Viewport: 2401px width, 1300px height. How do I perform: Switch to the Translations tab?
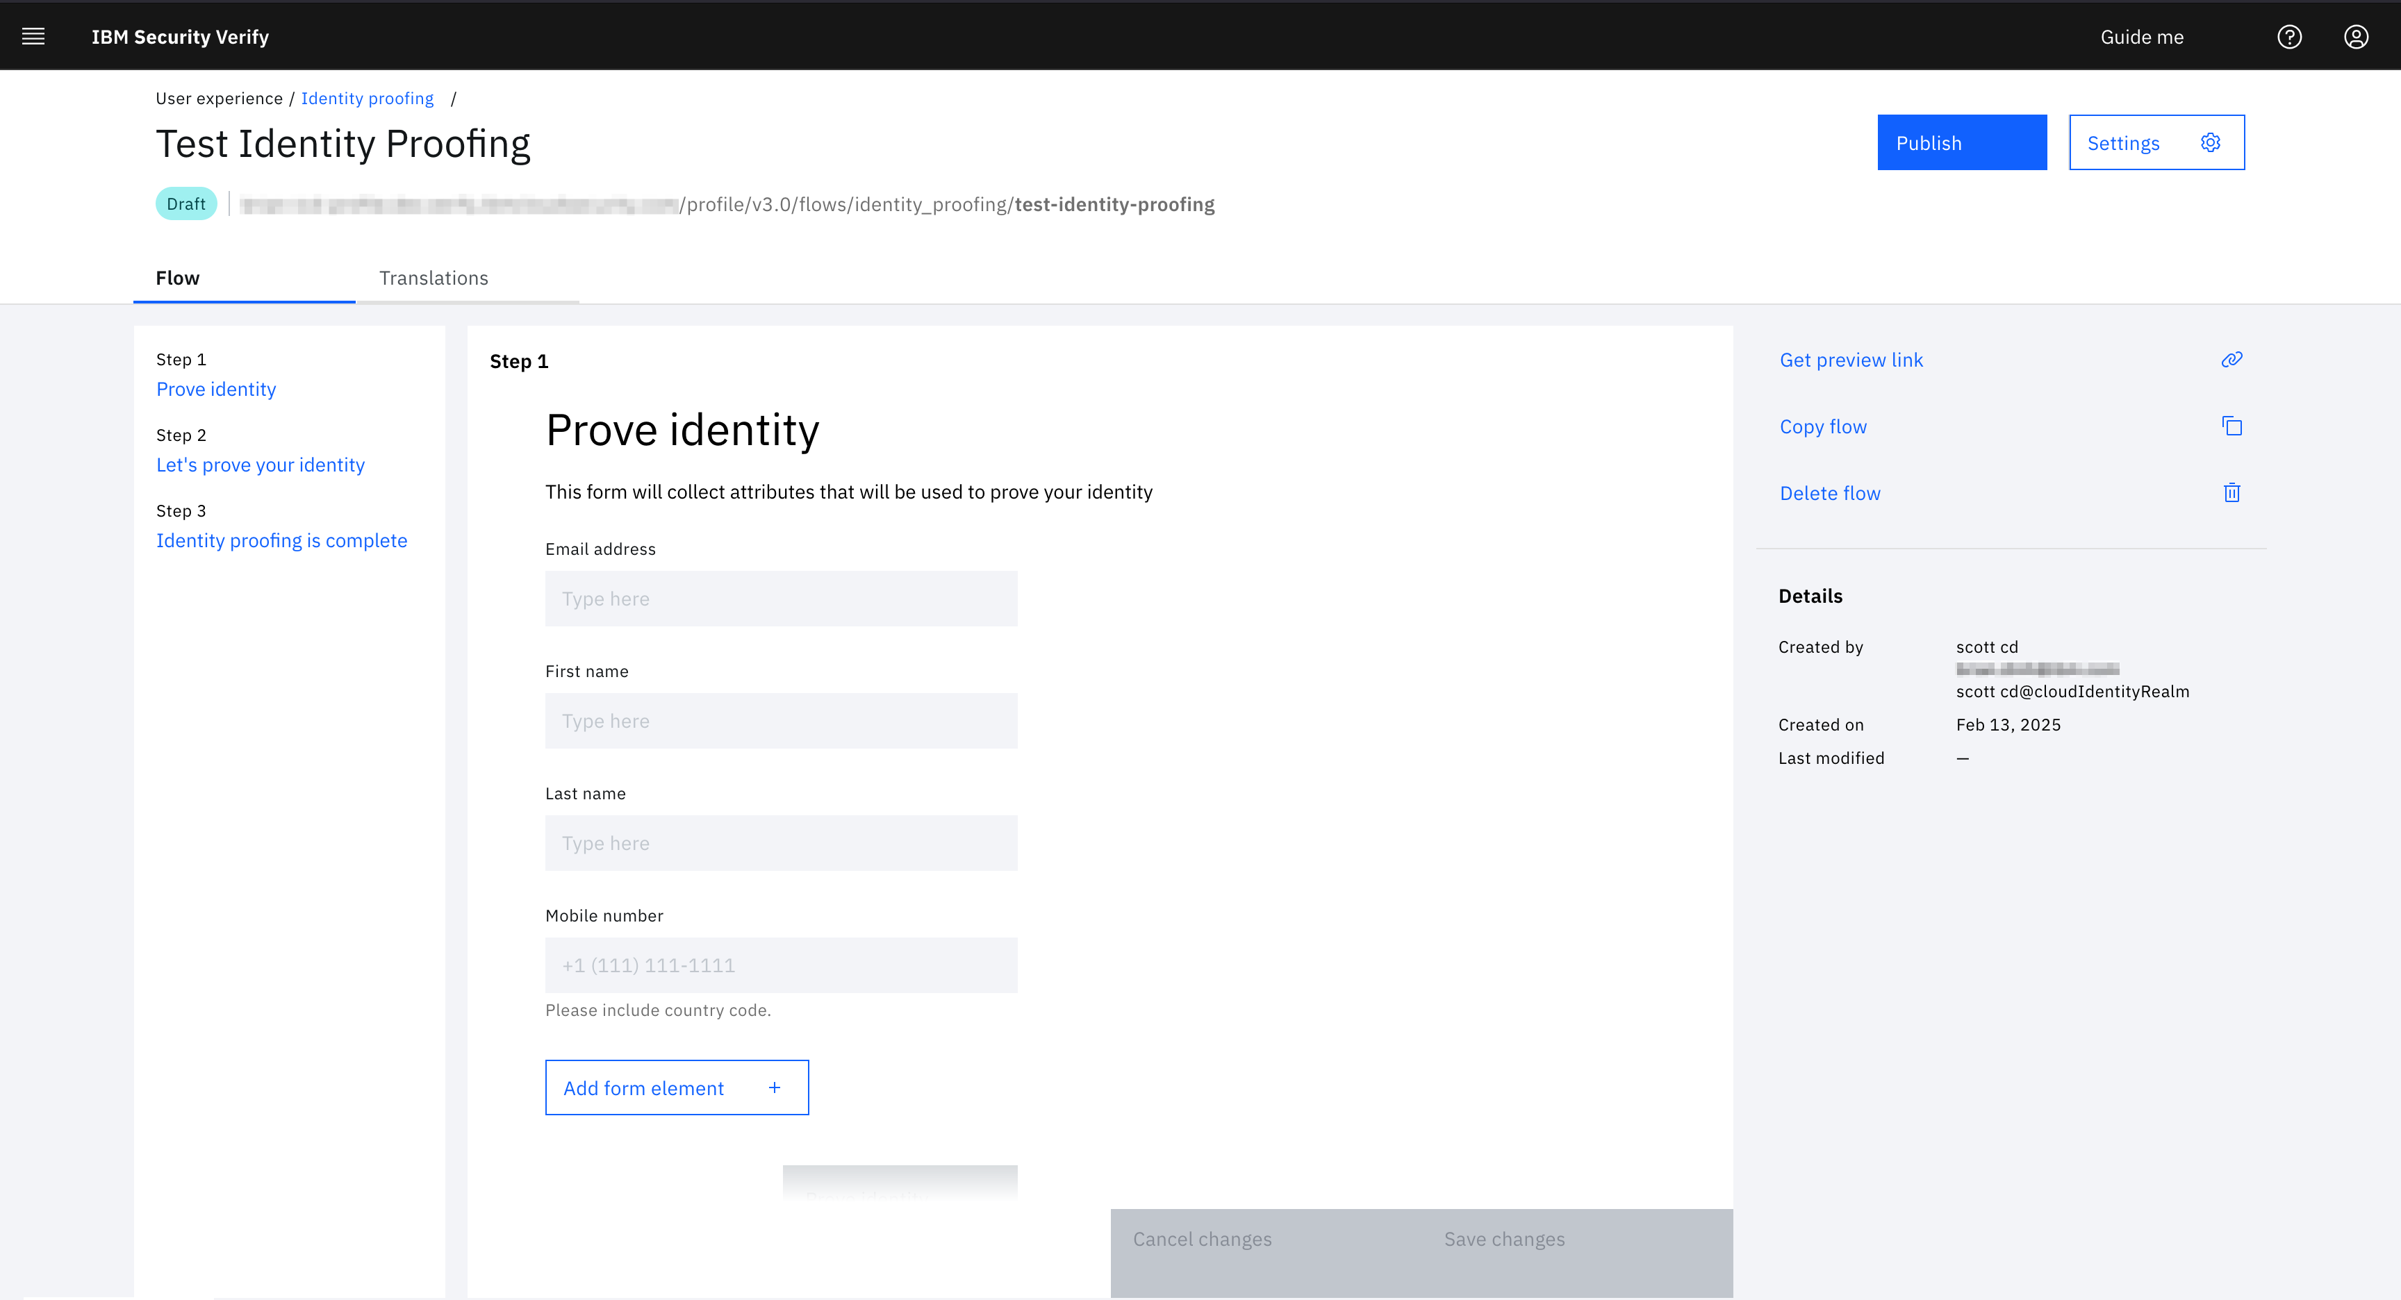pyautogui.click(x=434, y=278)
